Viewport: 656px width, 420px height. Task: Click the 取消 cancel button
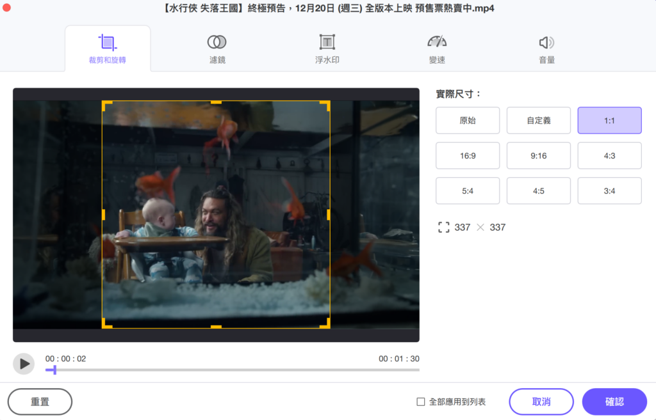pyautogui.click(x=541, y=401)
